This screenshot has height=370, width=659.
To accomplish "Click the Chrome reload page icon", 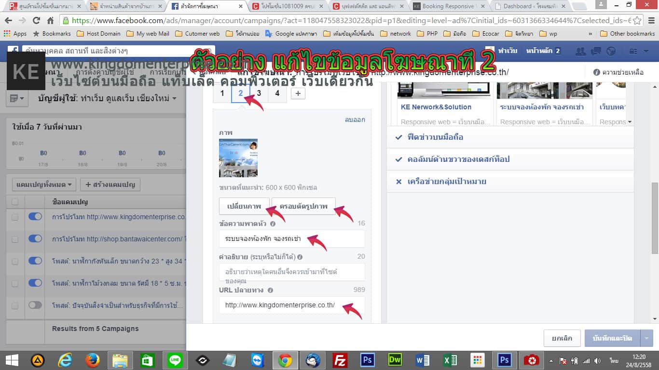I will 36,21.
